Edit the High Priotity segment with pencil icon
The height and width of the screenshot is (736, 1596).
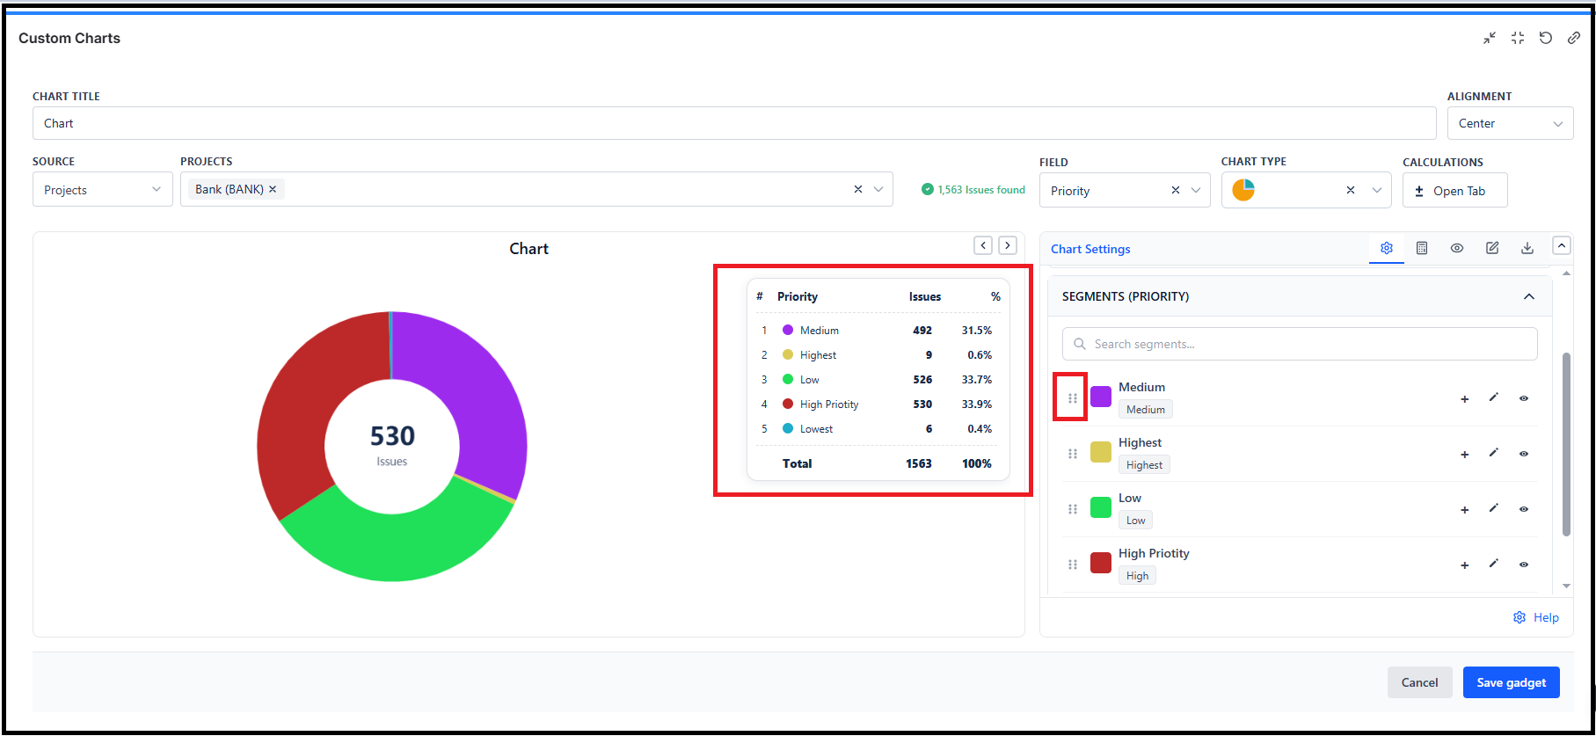pos(1494,564)
